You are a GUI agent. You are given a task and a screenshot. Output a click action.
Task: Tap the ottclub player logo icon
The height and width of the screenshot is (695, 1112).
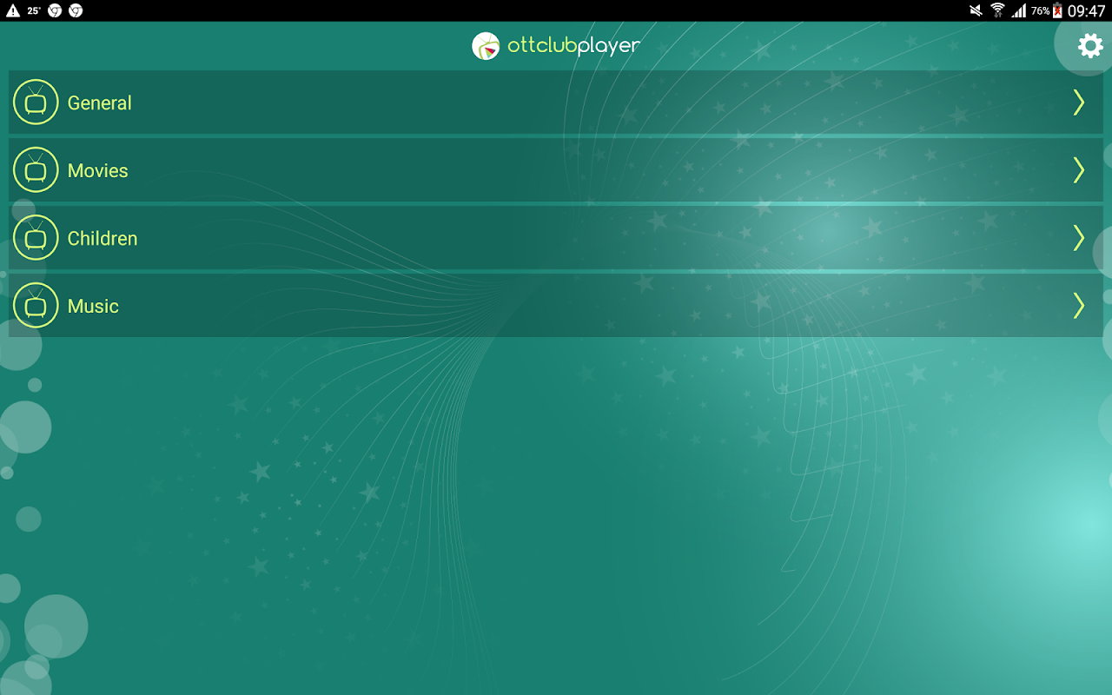pos(486,46)
